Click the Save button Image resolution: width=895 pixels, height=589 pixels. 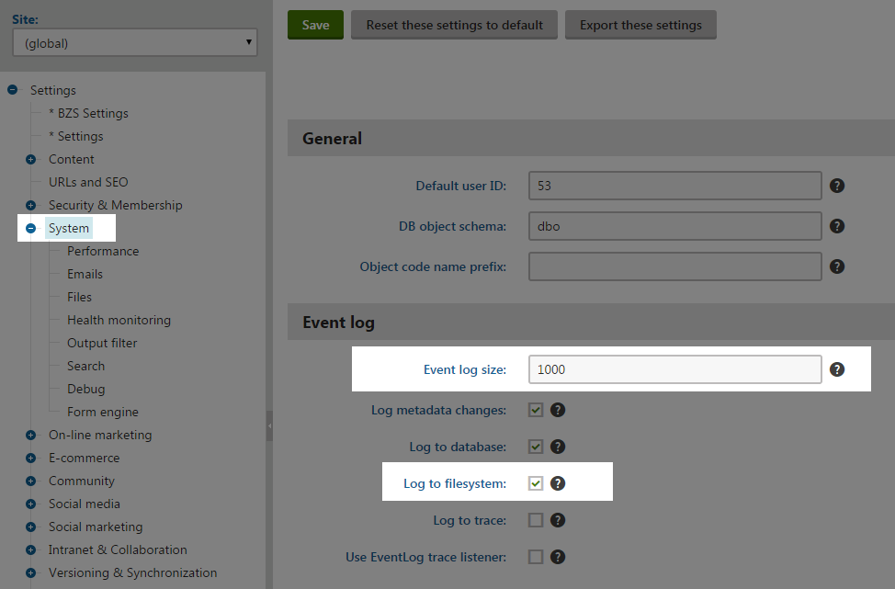(316, 25)
